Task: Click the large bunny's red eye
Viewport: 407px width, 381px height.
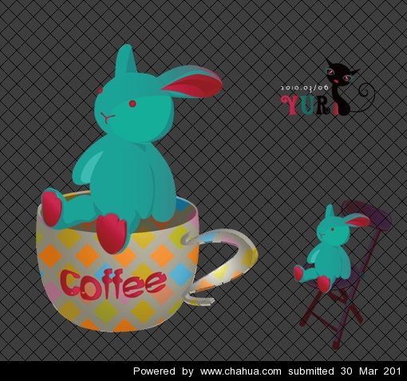Action: pyautogui.click(x=132, y=104)
